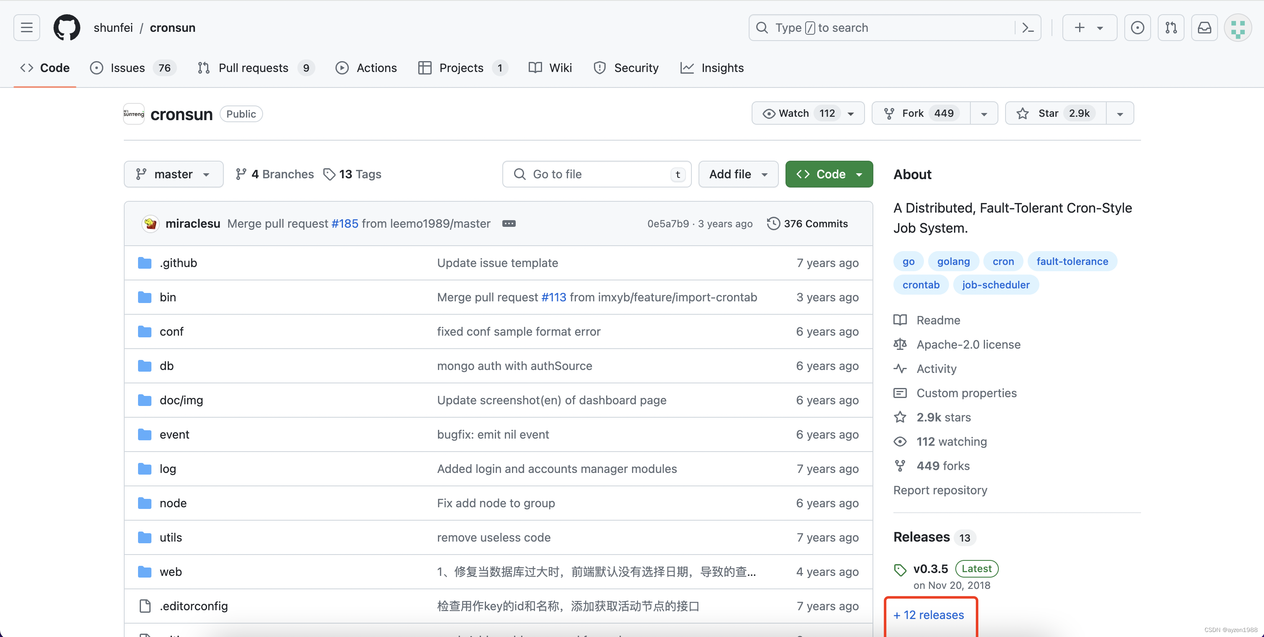Select the job-scheduler topic tag
This screenshot has height=637, width=1264.
pyautogui.click(x=995, y=285)
